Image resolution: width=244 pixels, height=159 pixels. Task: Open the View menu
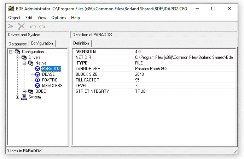pyautogui.click(x=42, y=18)
